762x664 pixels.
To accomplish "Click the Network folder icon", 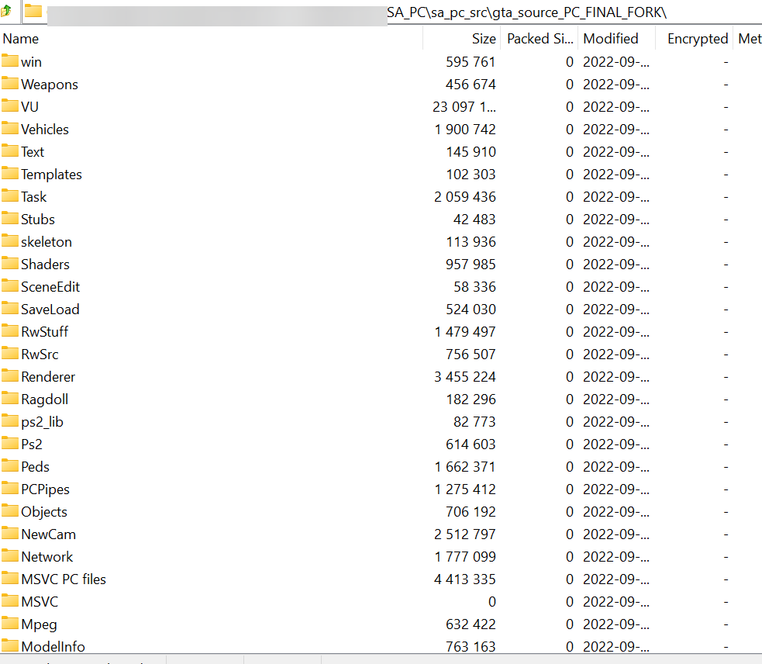I will pyautogui.click(x=10, y=555).
